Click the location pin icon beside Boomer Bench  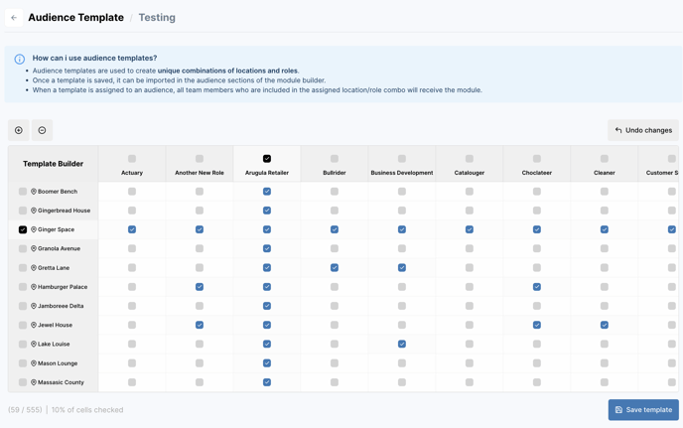point(34,192)
